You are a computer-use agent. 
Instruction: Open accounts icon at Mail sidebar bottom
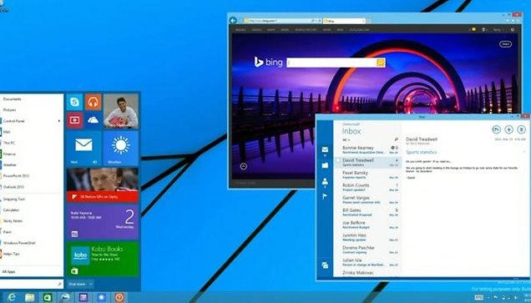pos(325,265)
